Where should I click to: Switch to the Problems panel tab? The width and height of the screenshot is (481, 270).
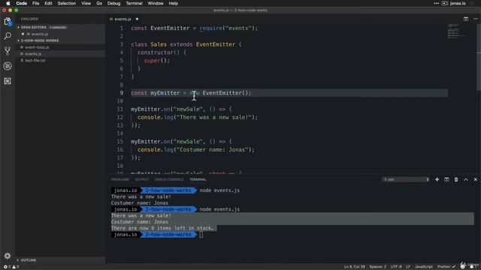[120, 179]
